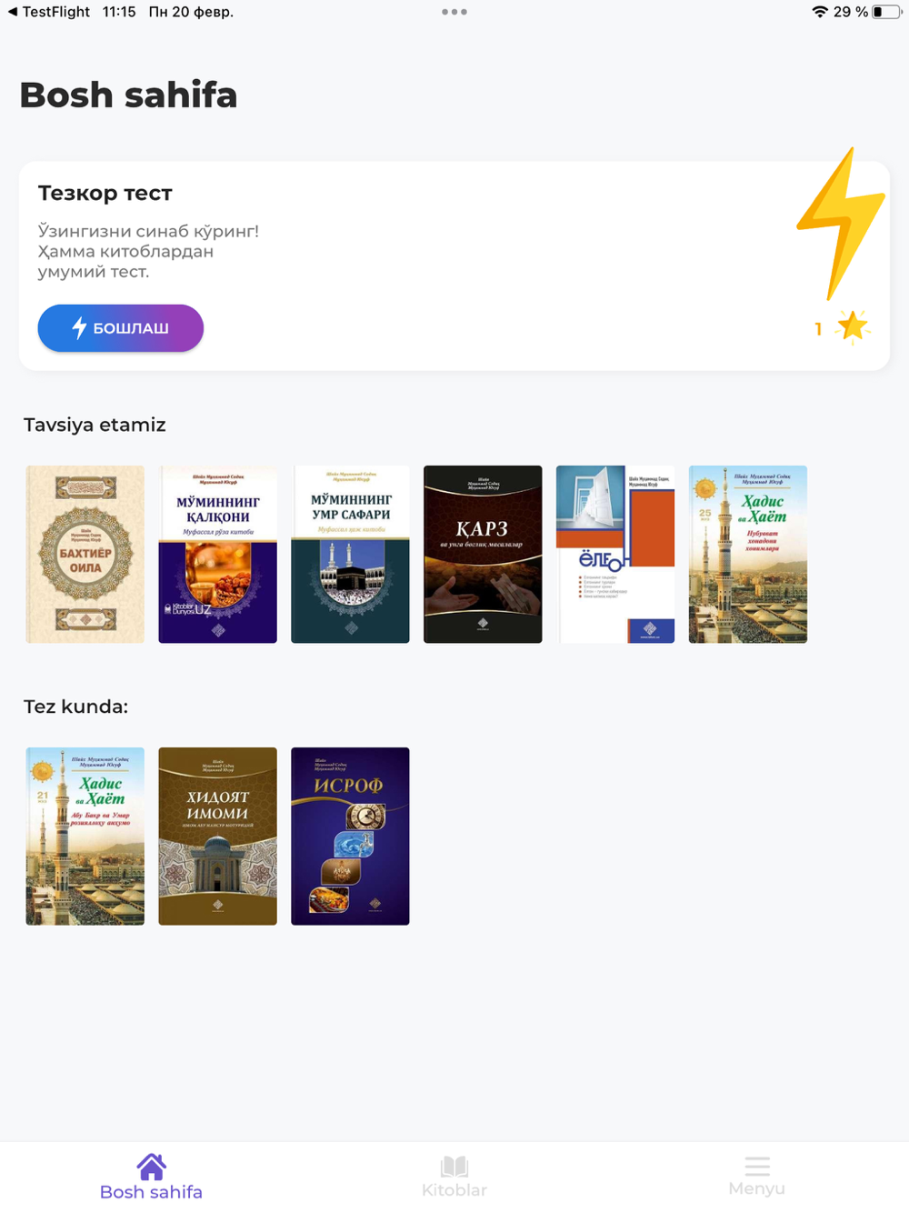Tap the three-dot multitasking indicator

[454, 12]
